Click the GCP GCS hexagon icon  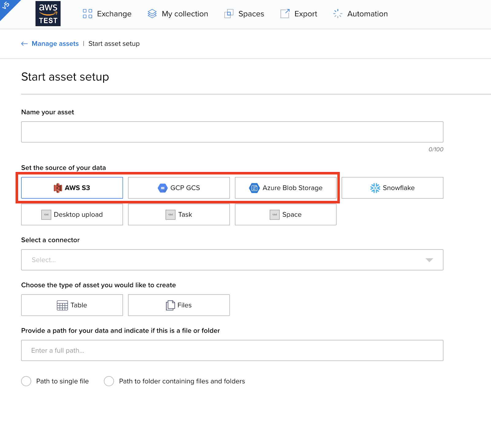pyautogui.click(x=163, y=188)
